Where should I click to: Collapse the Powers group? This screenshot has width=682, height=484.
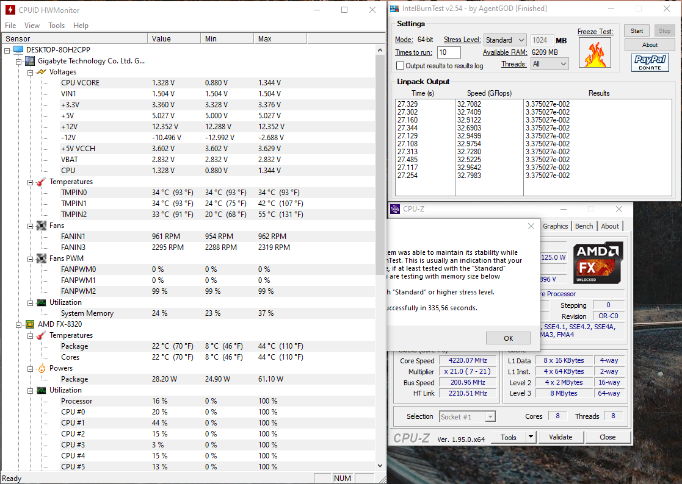[31, 369]
